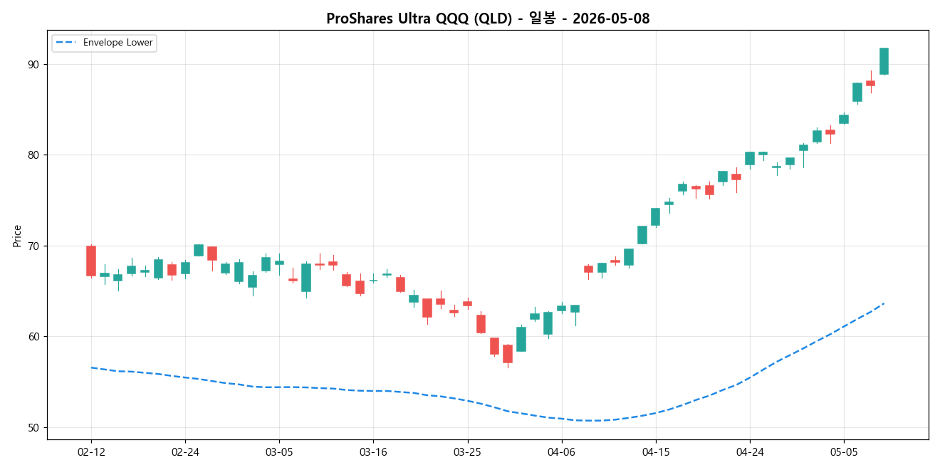Click the 03-25 x-axis date label
The image size is (940, 470).
coord(467,451)
